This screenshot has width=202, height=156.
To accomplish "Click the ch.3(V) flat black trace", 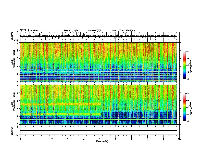I will point(98,131).
